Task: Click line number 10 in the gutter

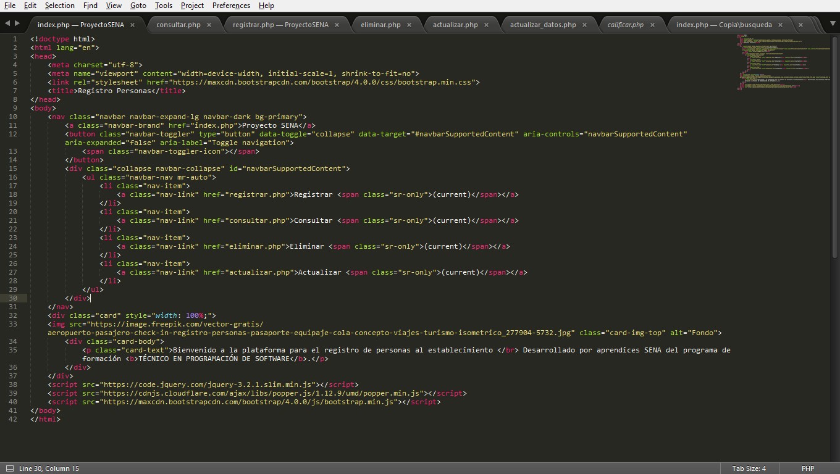Action: [13, 117]
